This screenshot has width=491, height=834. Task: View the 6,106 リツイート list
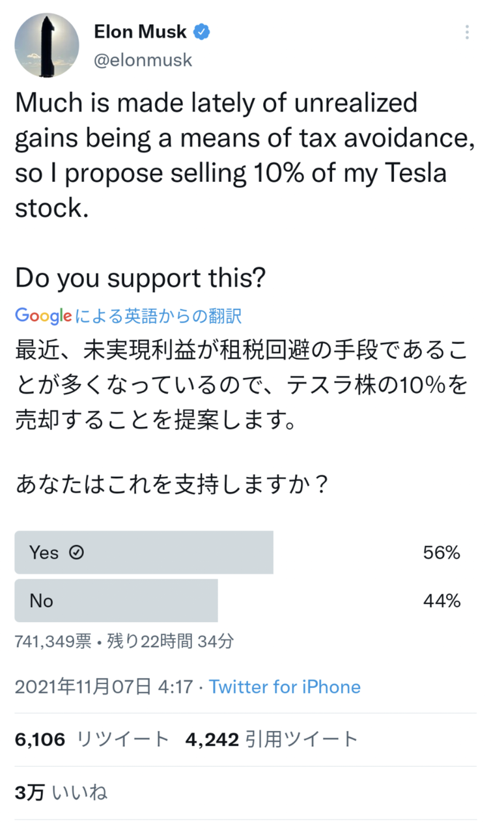[x=92, y=739]
